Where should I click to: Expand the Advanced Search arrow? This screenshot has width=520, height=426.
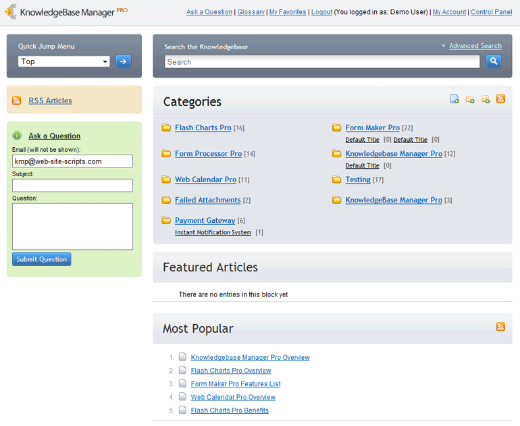(x=443, y=46)
